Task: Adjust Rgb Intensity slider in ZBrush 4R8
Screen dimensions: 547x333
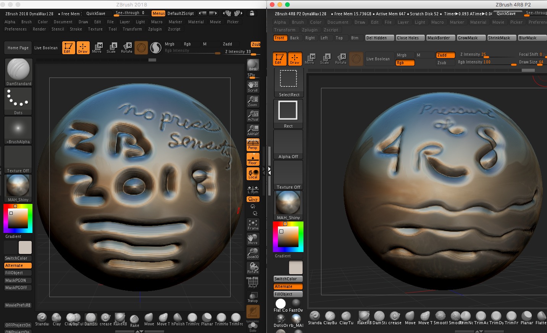Action: [x=487, y=62]
